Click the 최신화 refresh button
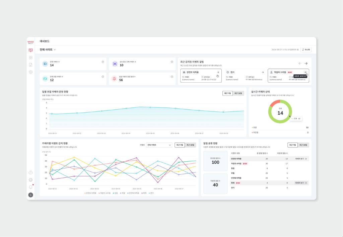 point(306,50)
